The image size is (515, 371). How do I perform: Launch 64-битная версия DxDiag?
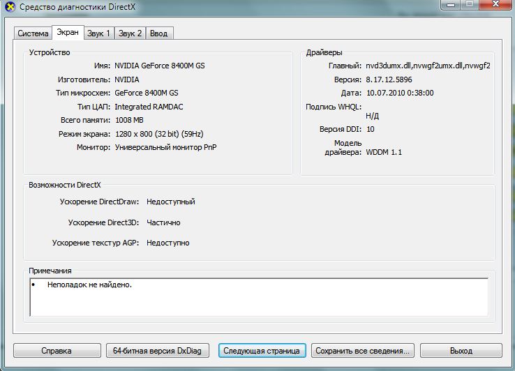click(x=157, y=351)
